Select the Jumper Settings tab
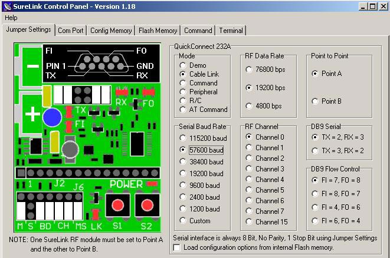The image size is (390, 258). coord(28,29)
